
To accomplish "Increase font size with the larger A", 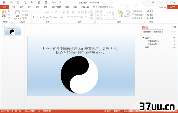I will click(56, 12).
